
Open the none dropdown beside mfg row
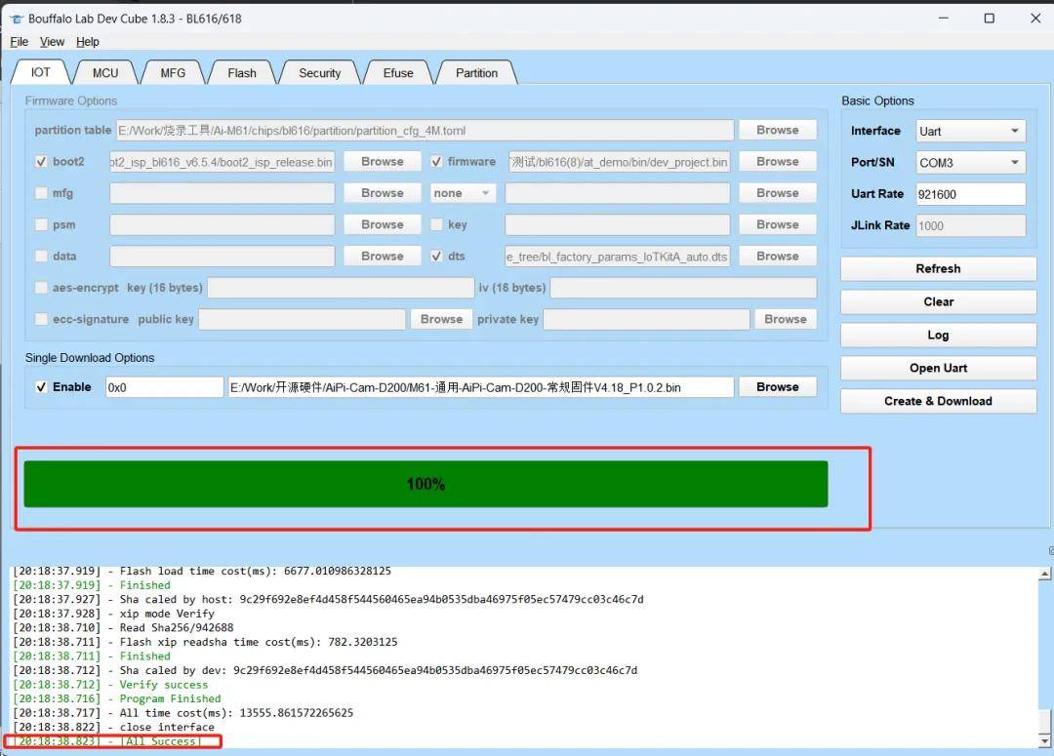[x=463, y=193]
